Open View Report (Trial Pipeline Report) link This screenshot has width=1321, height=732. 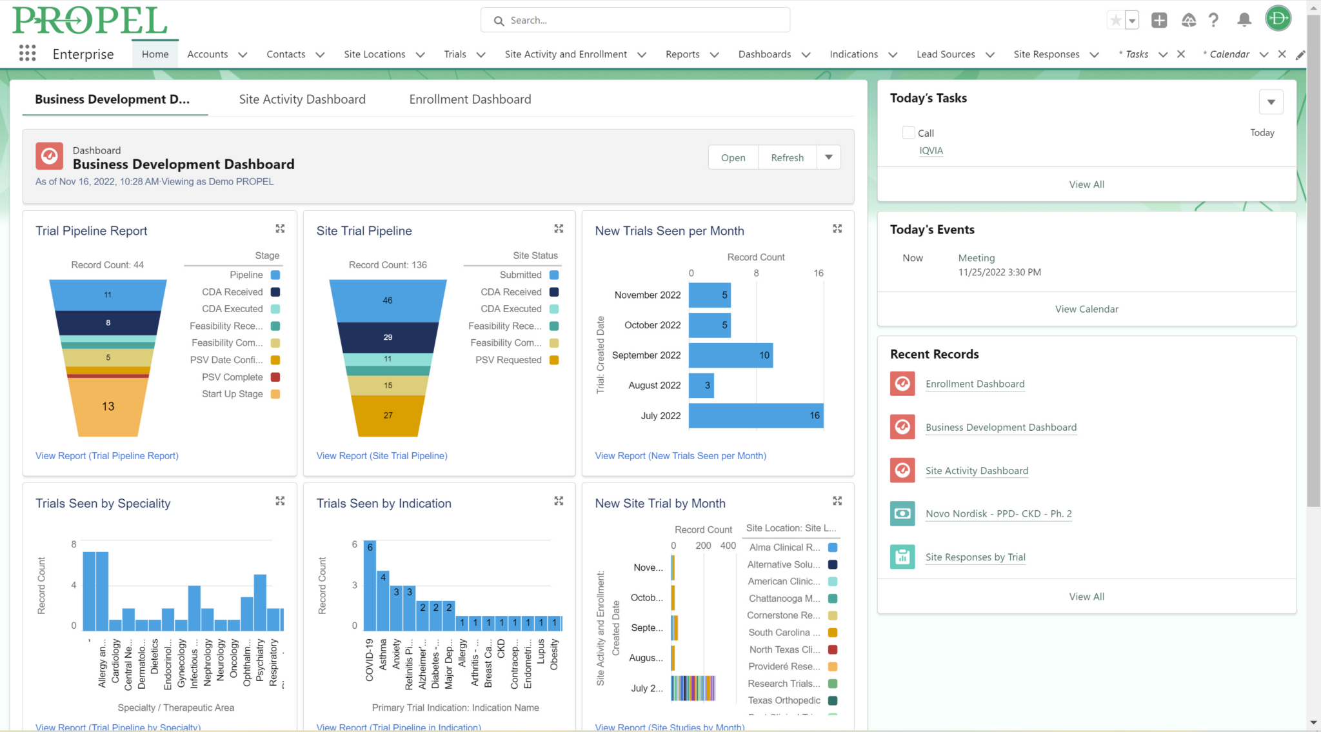[x=107, y=455]
